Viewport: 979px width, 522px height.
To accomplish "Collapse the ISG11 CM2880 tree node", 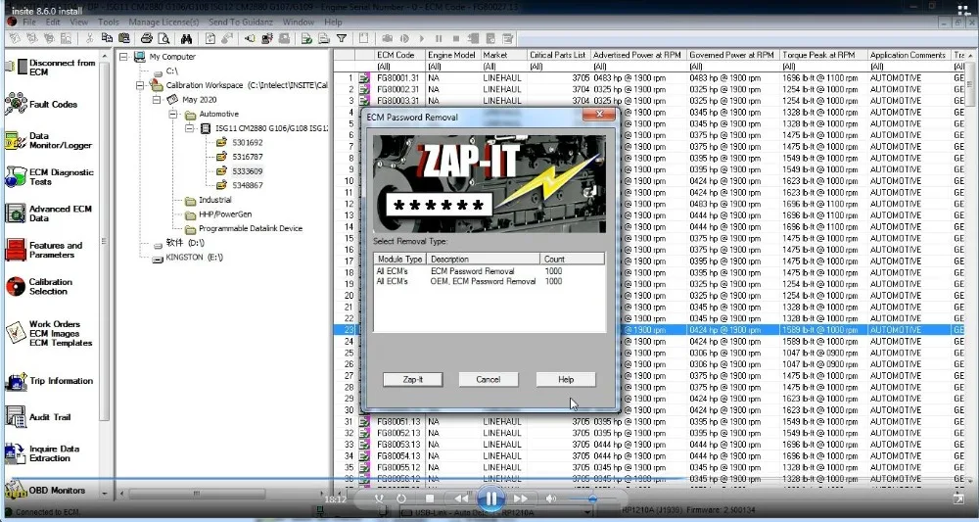I will point(190,128).
